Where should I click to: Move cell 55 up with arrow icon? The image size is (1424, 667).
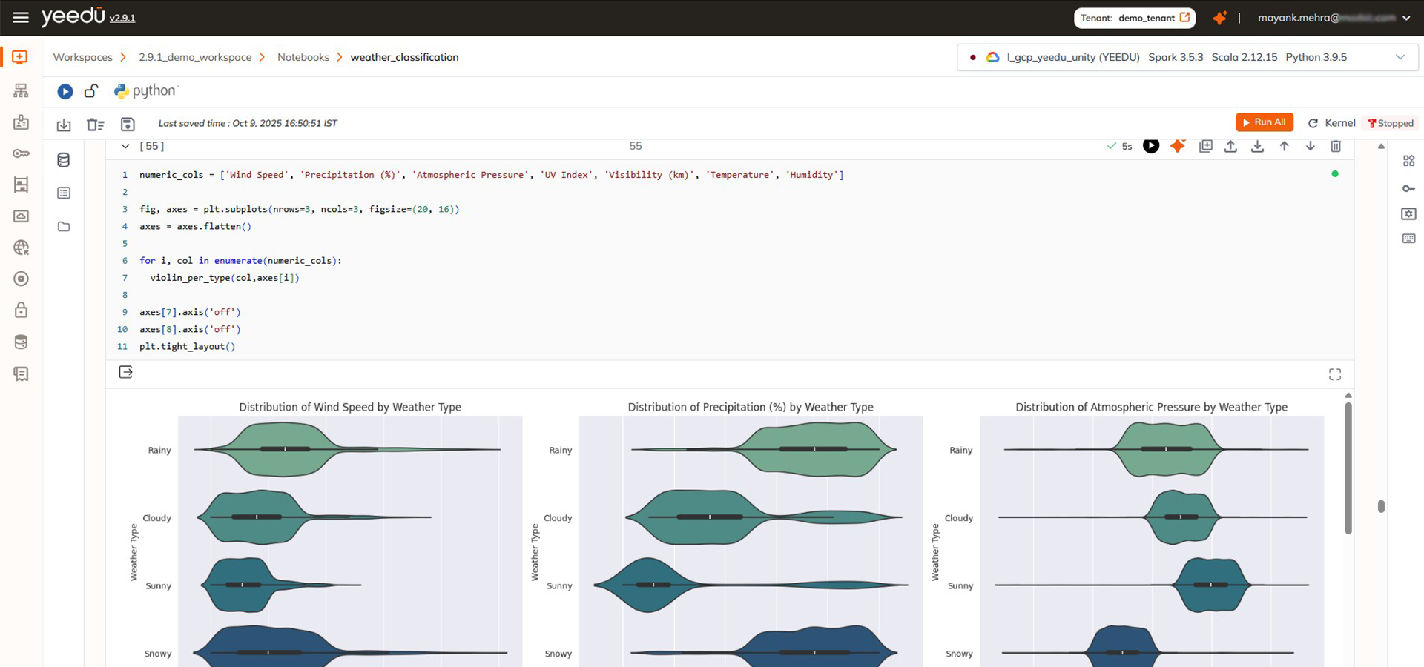pos(1284,146)
